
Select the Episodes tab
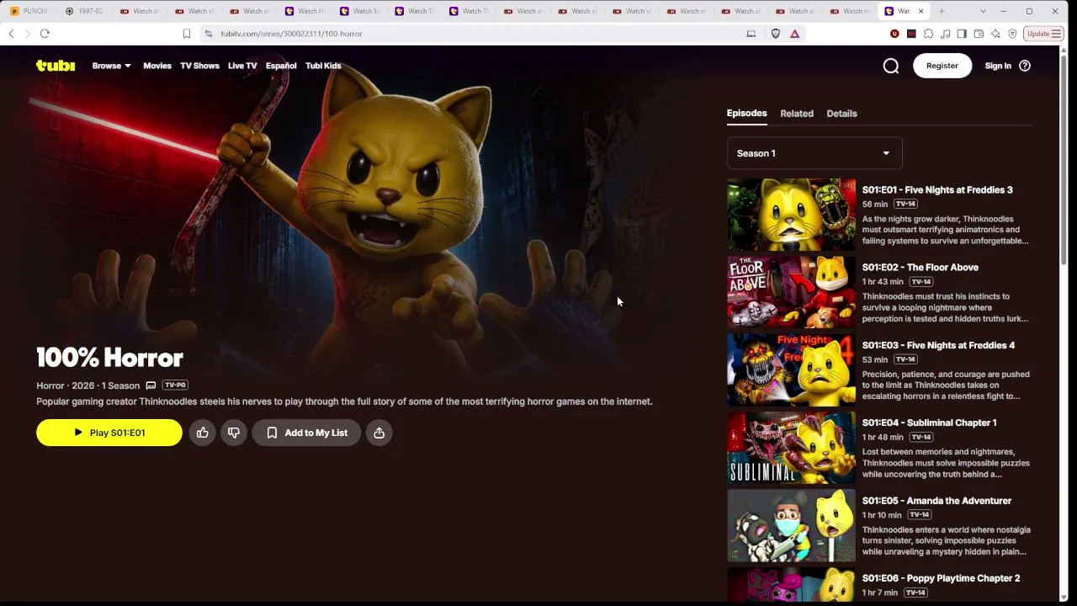pos(747,113)
